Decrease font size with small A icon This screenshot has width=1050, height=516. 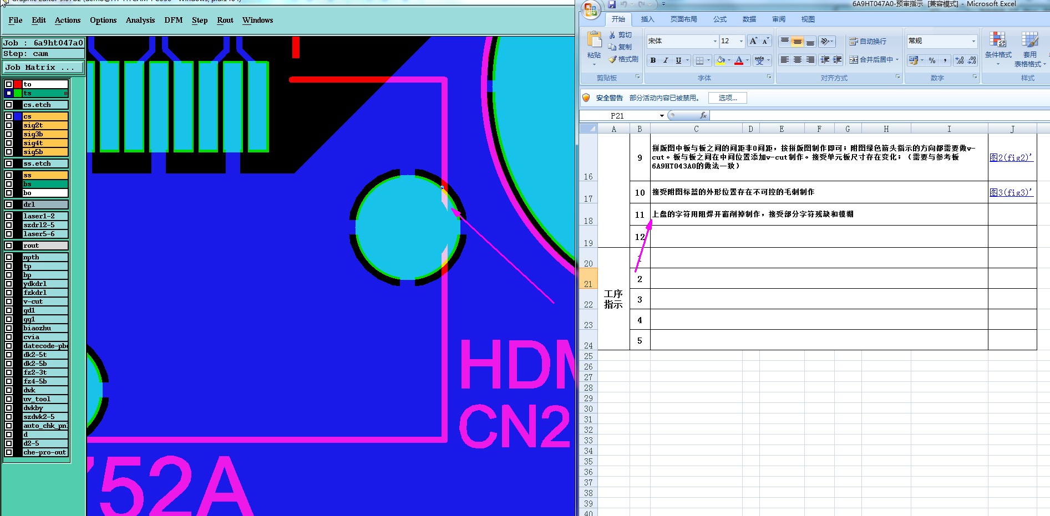pos(765,41)
